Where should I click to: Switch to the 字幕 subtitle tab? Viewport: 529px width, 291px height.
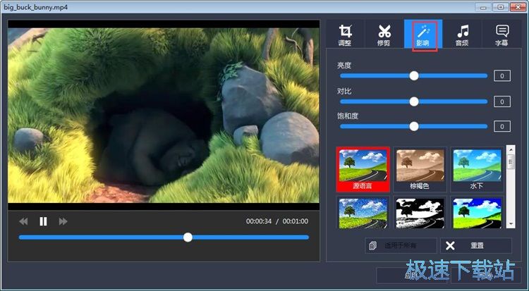[x=501, y=34]
